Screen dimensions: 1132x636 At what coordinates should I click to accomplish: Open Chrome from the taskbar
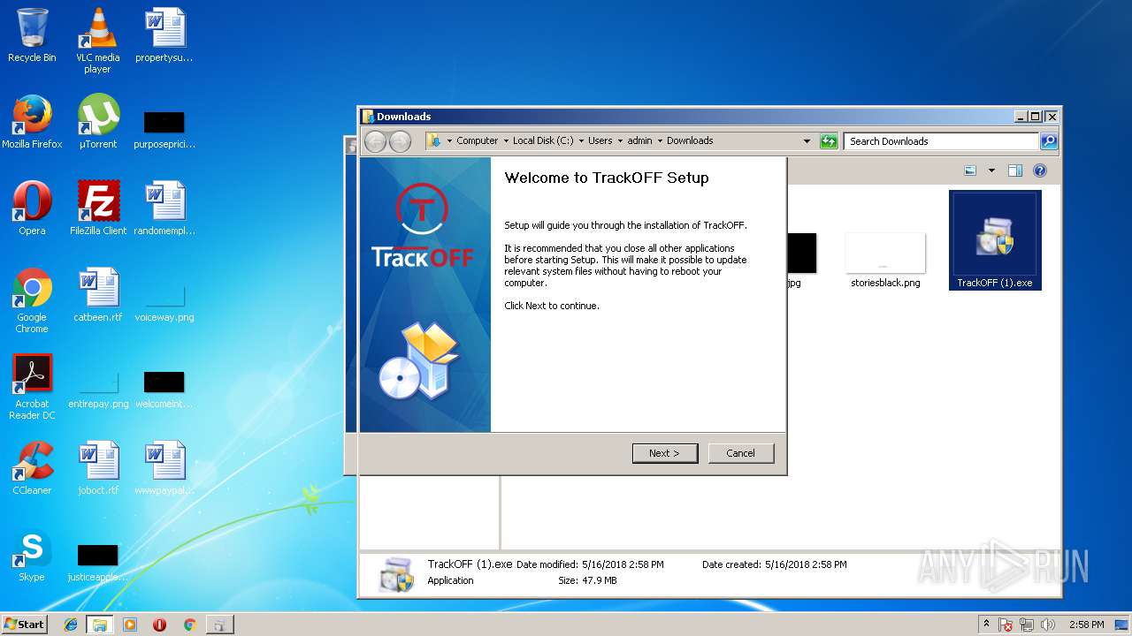pyautogui.click(x=189, y=625)
